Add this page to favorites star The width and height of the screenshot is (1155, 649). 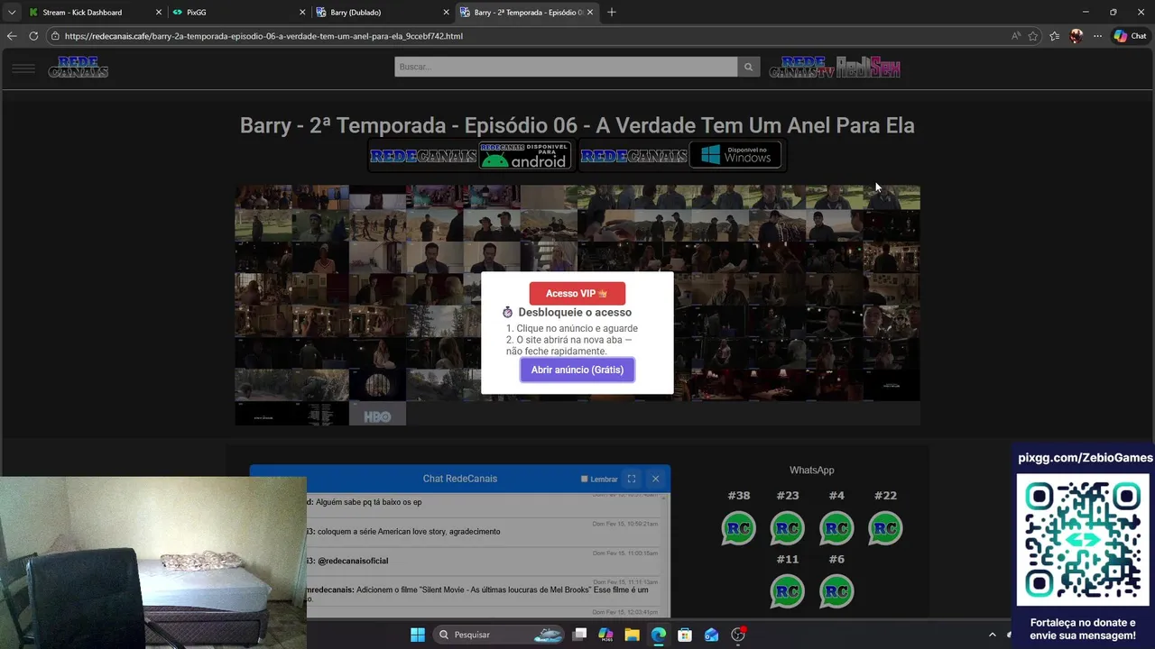click(1033, 36)
